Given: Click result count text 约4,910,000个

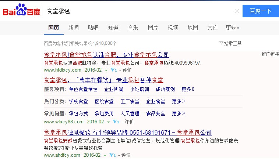Looking at the screenshot, I should pos(102,43).
